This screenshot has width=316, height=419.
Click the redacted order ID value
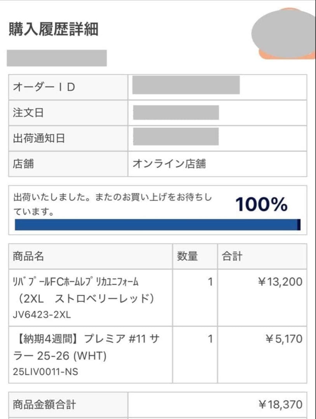click(186, 85)
